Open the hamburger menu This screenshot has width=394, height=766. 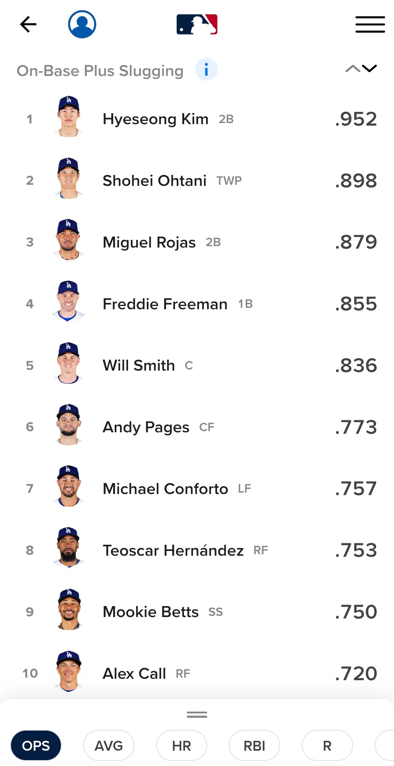click(x=370, y=24)
